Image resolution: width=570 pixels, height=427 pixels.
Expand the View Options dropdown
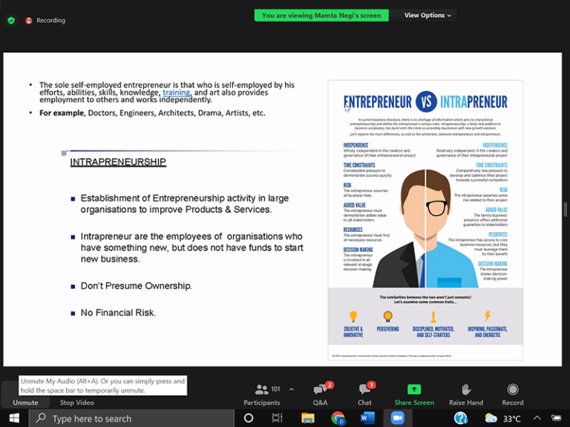[x=428, y=15]
